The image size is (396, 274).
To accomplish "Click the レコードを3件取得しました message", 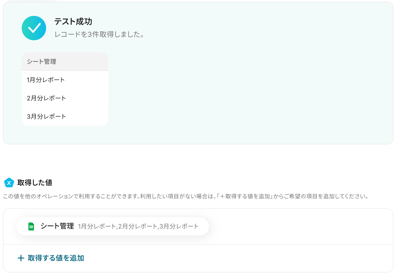I will pos(99,34).
